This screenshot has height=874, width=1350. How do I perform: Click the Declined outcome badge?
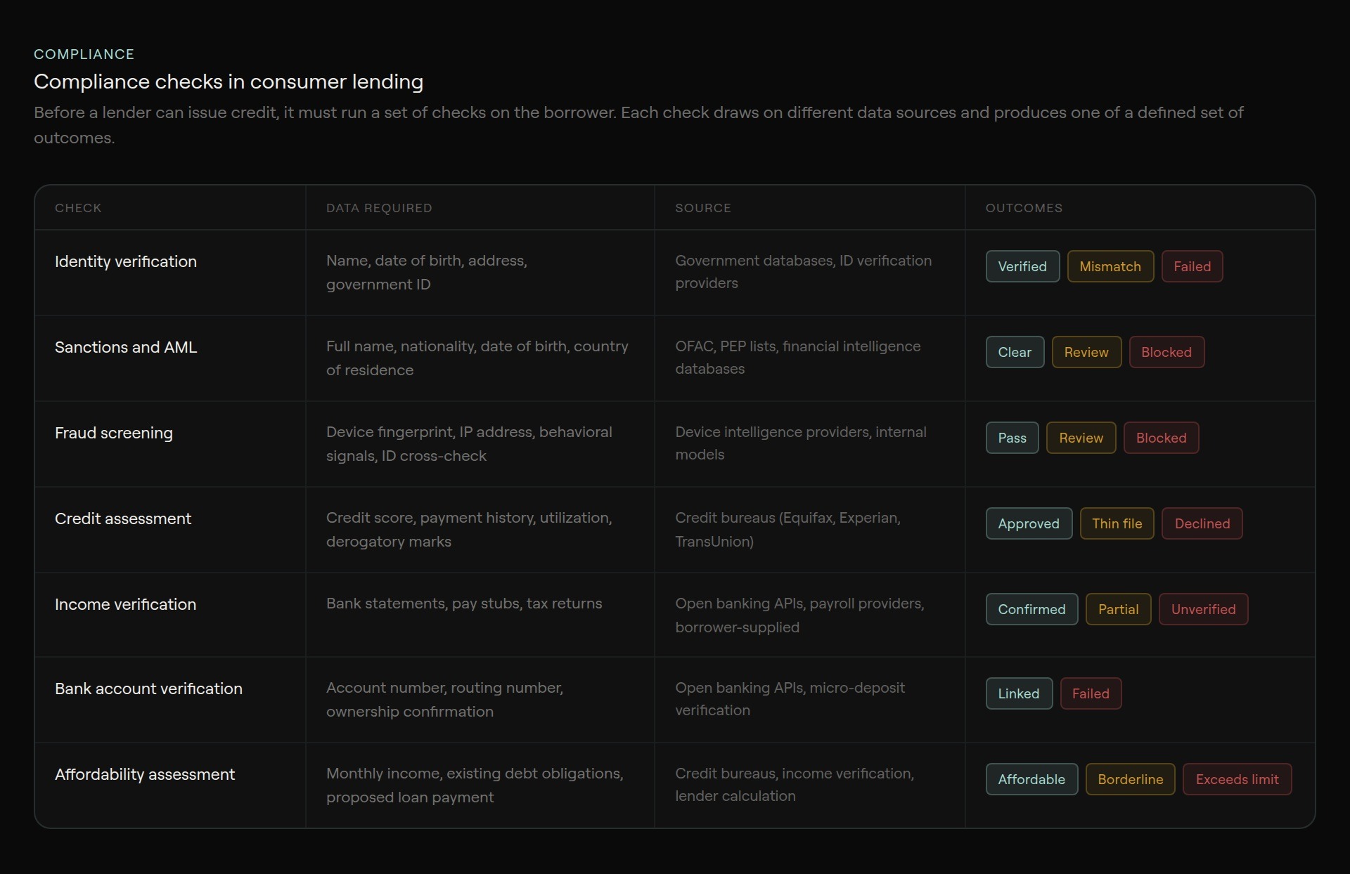(x=1201, y=523)
